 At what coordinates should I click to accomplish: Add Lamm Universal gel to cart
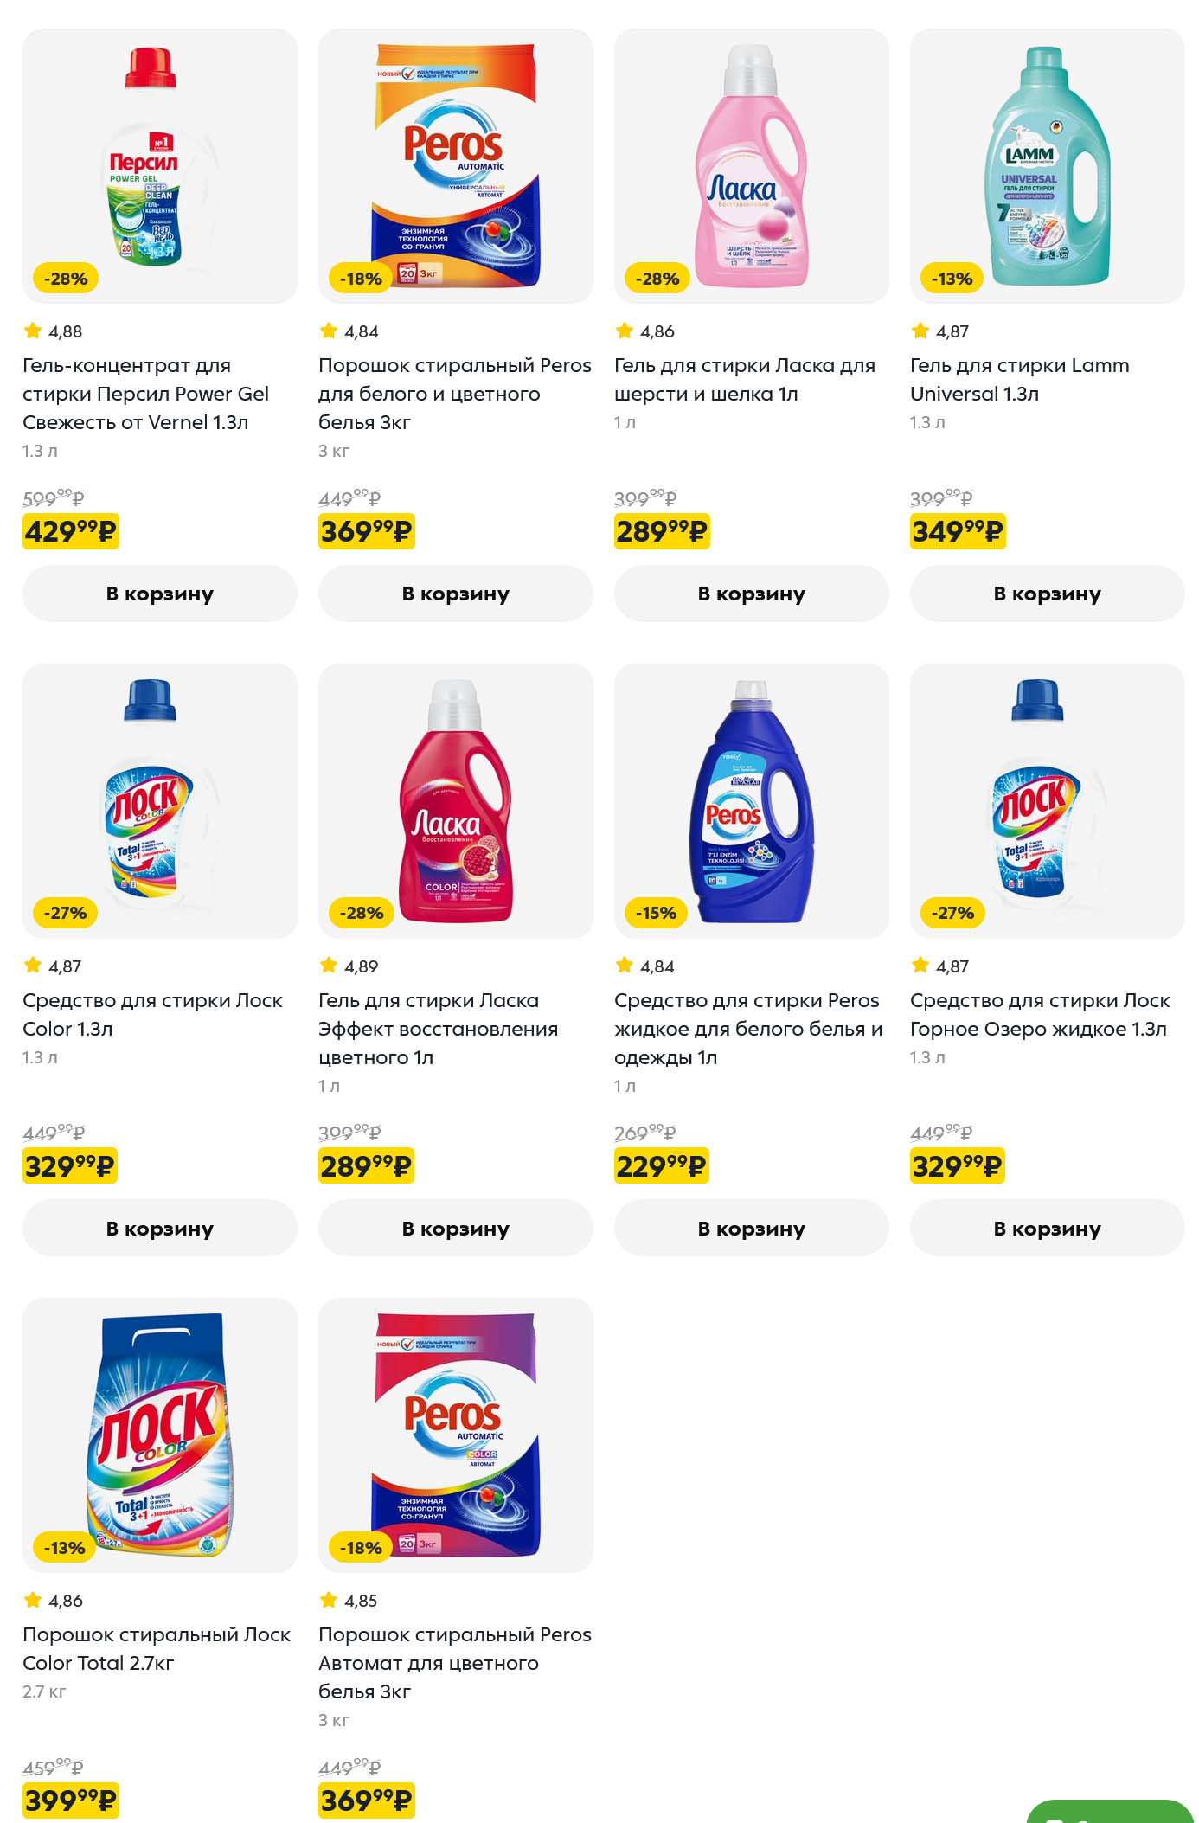click(1047, 594)
